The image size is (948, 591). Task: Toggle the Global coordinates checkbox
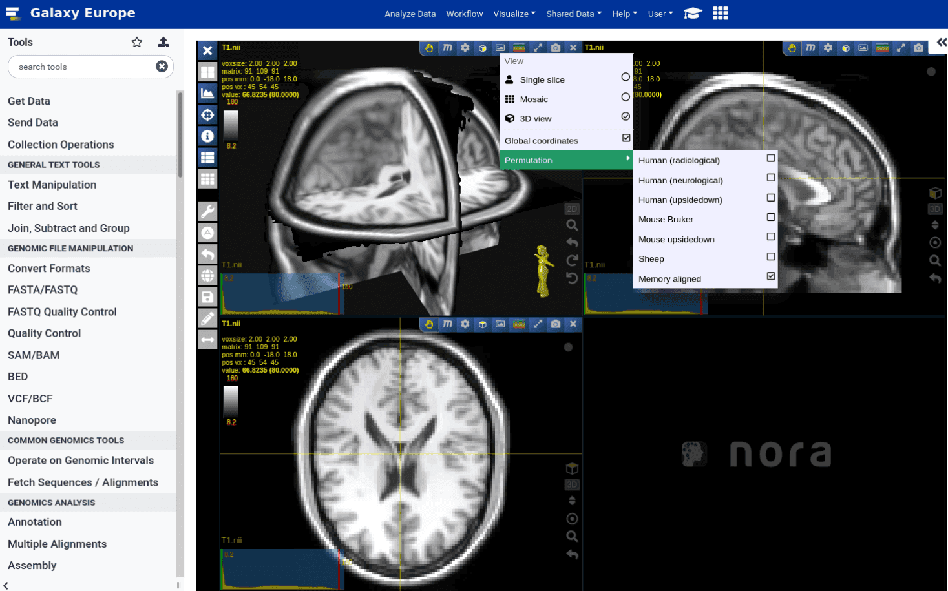click(x=626, y=138)
